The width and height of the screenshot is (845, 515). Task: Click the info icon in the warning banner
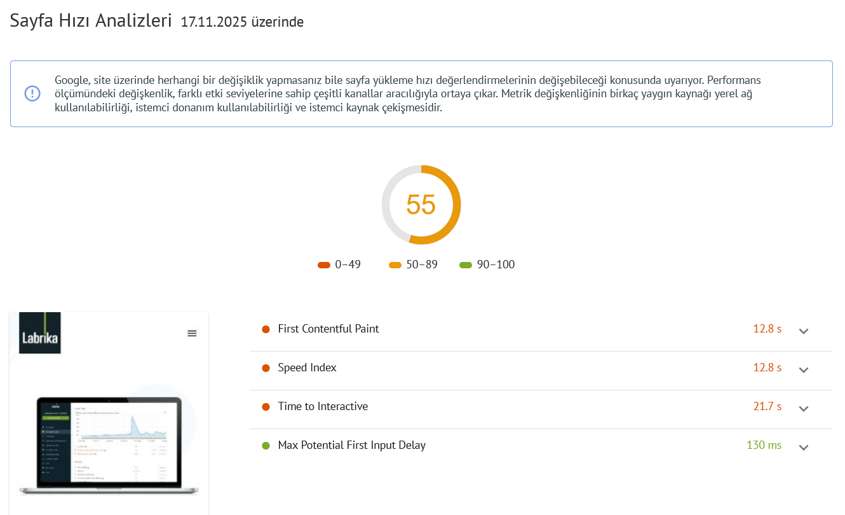(32, 93)
